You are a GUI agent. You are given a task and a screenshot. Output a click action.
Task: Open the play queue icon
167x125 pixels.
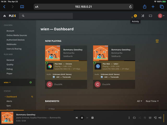click(x=155, y=118)
